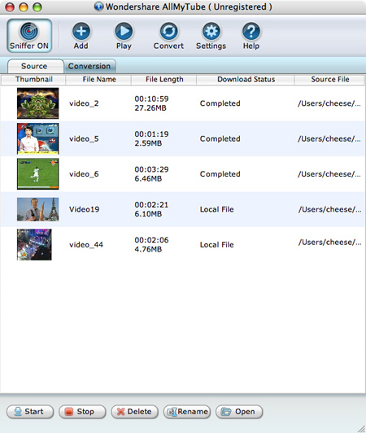The height and width of the screenshot is (433, 366).
Task: Sort by File Length column header
Action: (x=164, y=80)
